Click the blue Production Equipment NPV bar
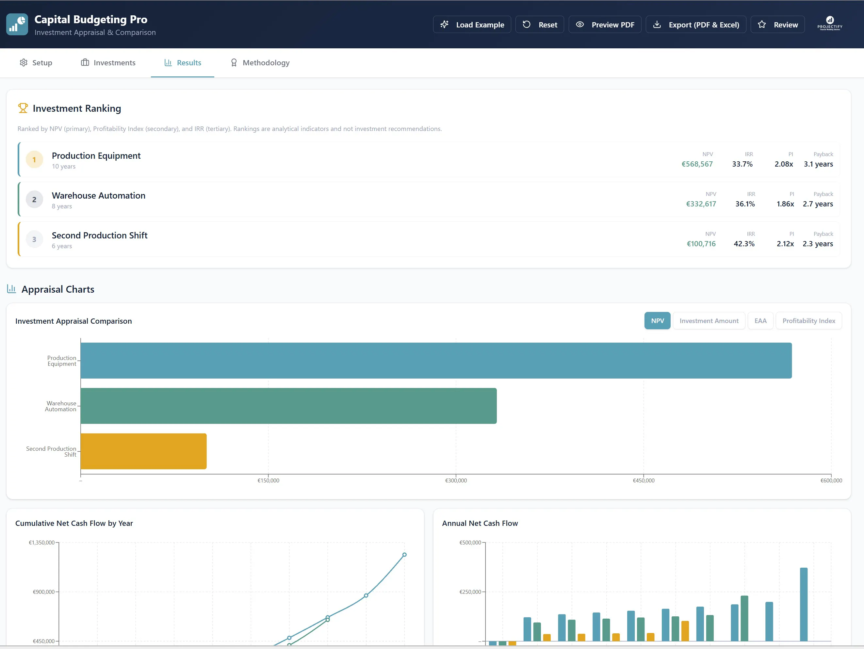Viewport: 864px width, 649px height. click(436, 360)
